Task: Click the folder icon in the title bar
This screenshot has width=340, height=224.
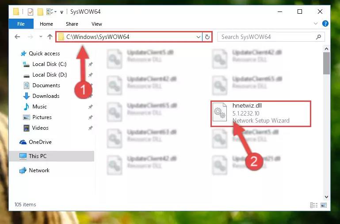Action: tap(16, 12)
